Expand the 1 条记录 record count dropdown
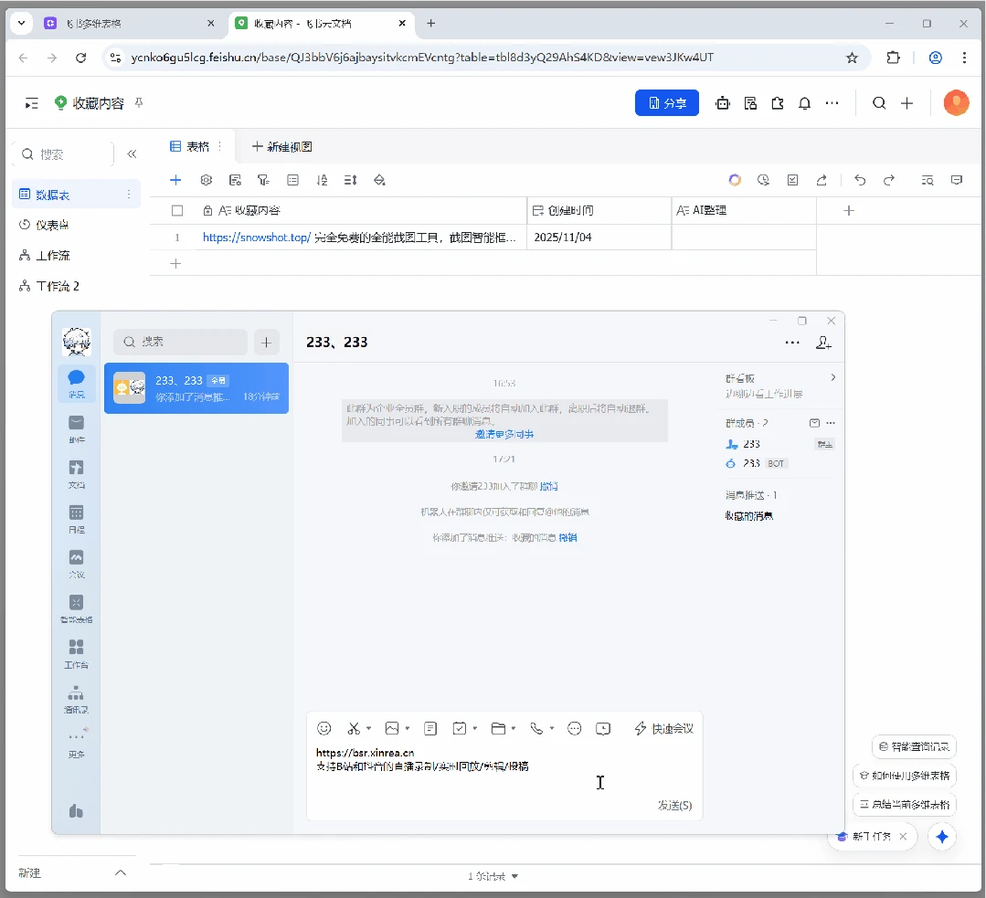The width and height of the screenshot is (986, 898). pyautogui.click(x=493, y=876)
